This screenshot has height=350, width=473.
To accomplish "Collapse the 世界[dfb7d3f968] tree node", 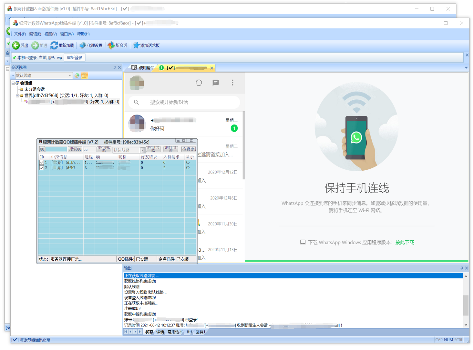I will click(x=17, y=95).
